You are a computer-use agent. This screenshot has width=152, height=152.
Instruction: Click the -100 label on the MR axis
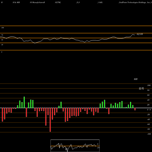pos(149,134)
